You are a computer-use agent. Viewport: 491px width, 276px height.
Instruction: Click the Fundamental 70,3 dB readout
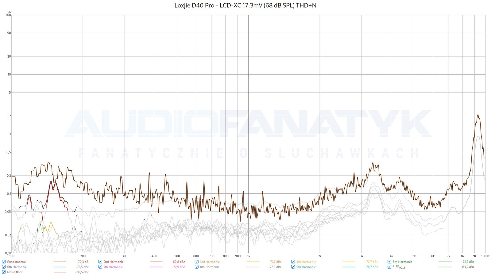83,262
